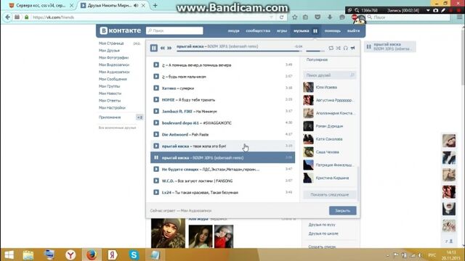The image size is (465, 261).
Task: Play track 'А помнишь вечер'
Action: pyautogui.click(x=156, y=65)
